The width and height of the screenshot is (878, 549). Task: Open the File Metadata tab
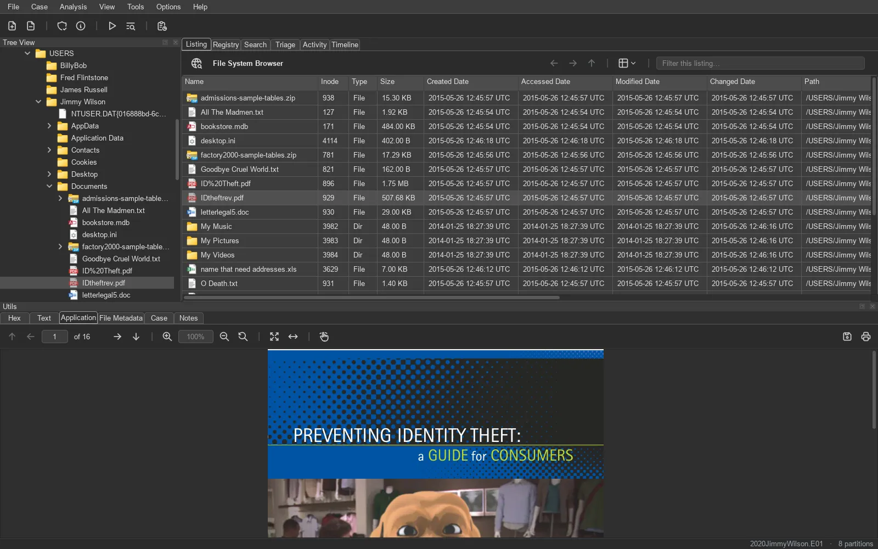pos(121,318)
